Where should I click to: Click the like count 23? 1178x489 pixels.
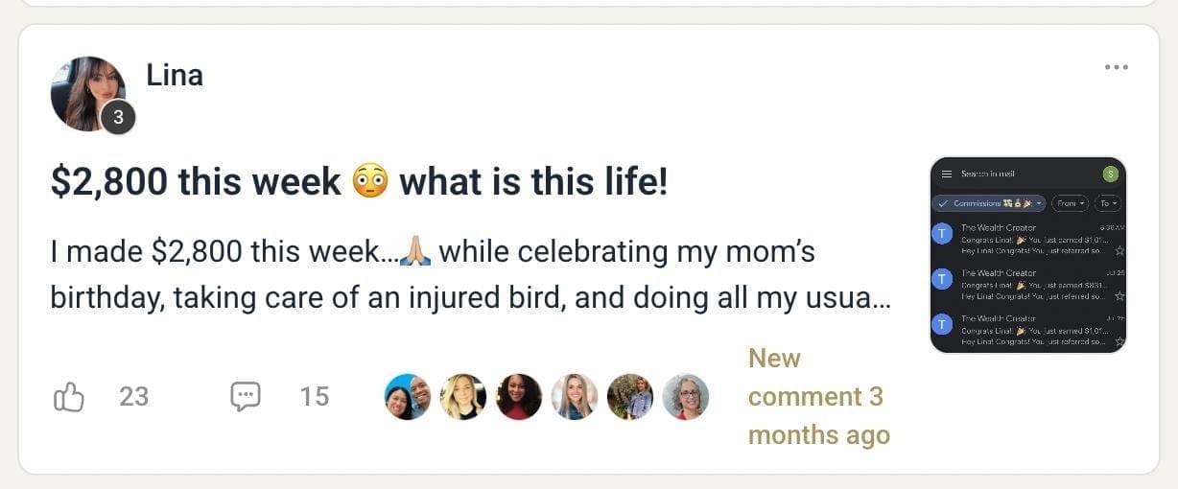coord(134,396)
